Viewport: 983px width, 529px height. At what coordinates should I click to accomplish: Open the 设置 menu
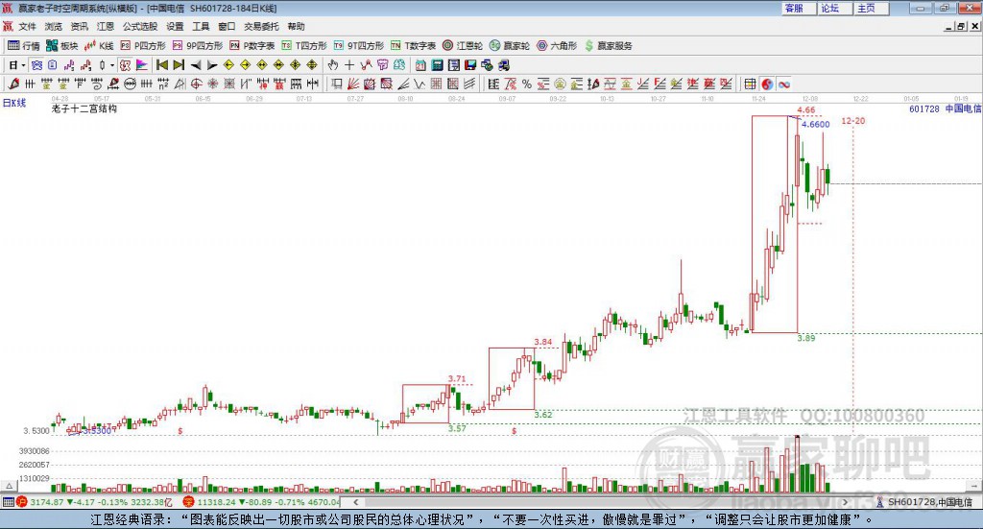[175, 26]
